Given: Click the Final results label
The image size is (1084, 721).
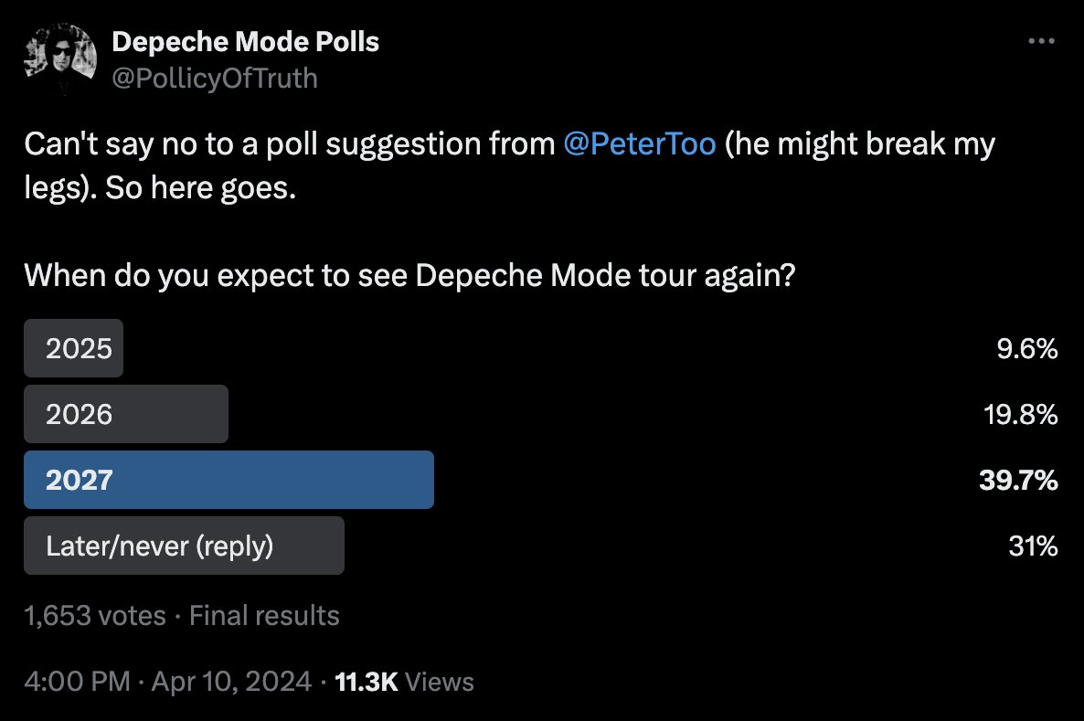Looking at the screenshot, I should 264,615.
